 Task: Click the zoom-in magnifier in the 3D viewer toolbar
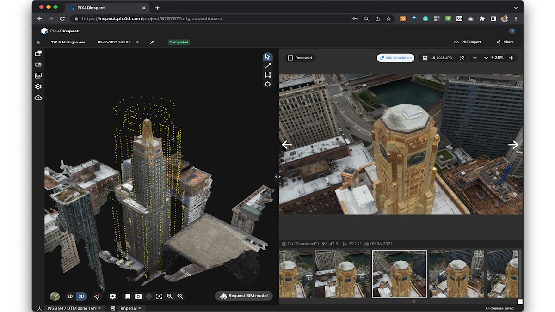pyautogui.click(x=170, y=296)
